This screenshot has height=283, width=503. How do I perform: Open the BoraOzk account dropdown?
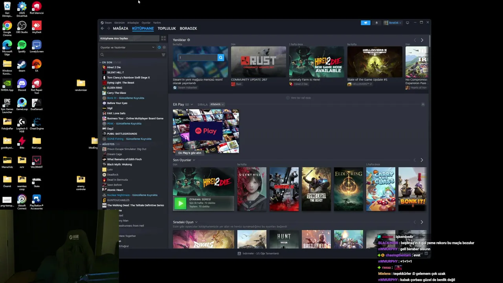click(x=393, y=23)
